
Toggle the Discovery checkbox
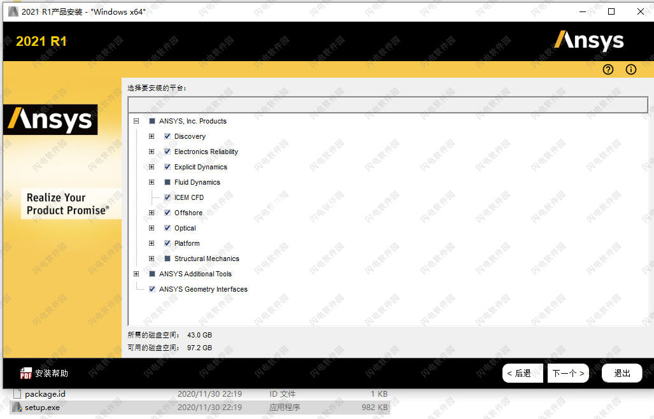point(167,136)
